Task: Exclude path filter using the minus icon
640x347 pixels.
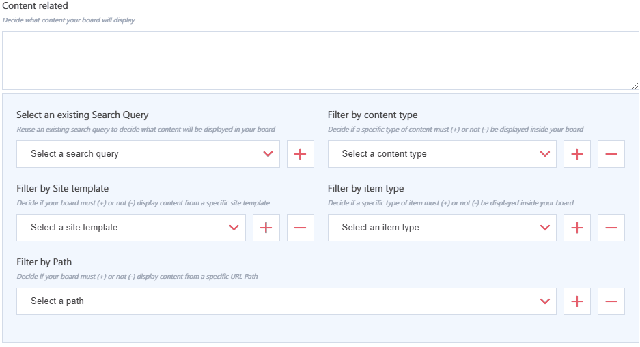Action: (x=611, y=301)
